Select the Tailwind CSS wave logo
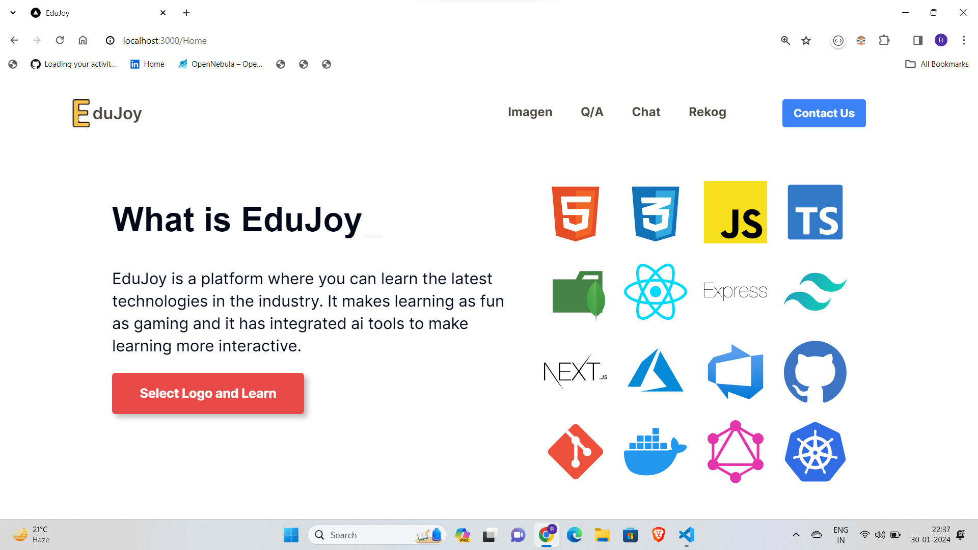The height and width of the screenshot is (550, 978). click(815, 292)
